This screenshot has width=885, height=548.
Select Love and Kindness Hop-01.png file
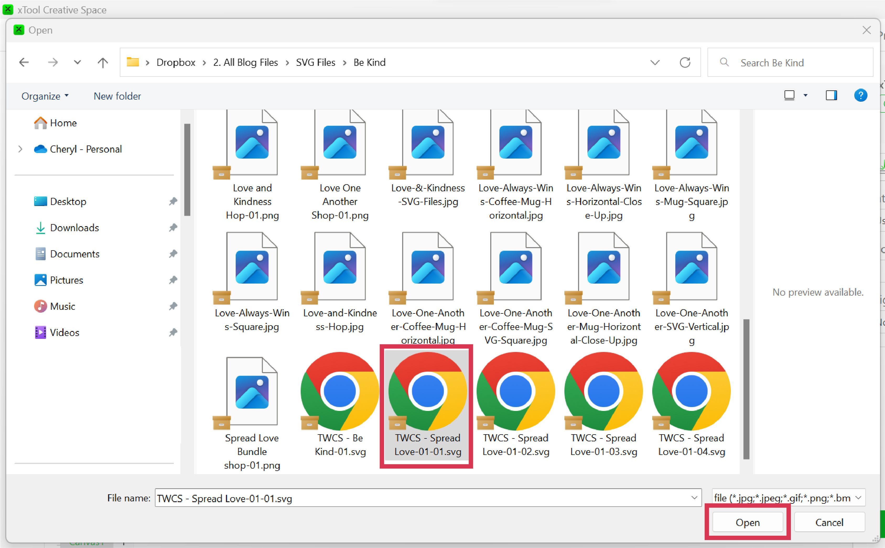tap(252, 165)
